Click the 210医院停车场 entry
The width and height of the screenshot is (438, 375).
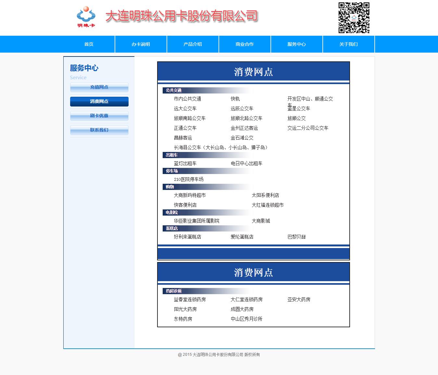coord(189,179)
